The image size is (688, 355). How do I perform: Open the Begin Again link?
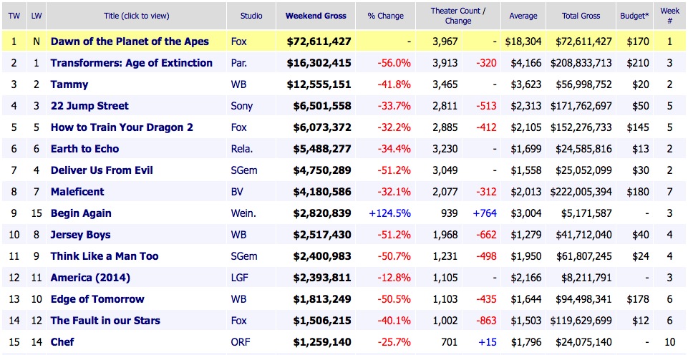tap(81, 213)
